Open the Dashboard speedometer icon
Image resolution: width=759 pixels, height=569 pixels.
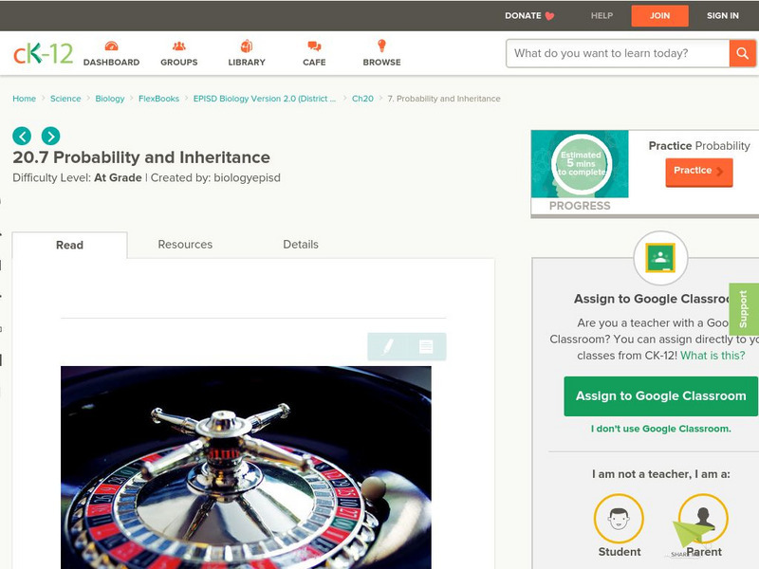point(111,46)
